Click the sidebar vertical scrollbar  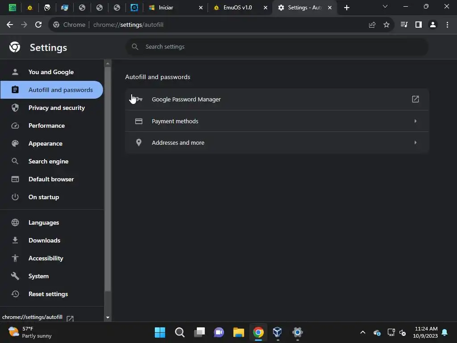tap(108, 179)
